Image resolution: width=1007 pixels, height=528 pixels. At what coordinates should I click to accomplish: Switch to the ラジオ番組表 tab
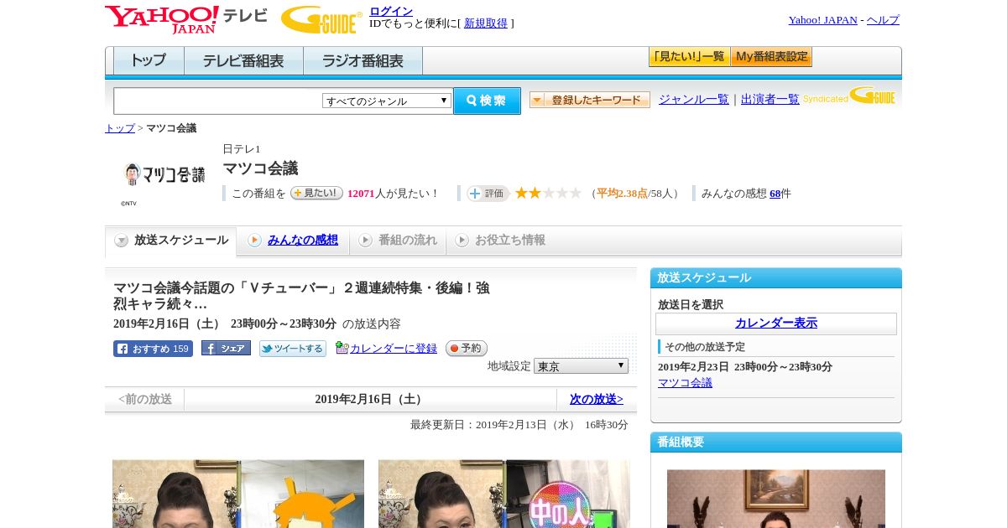(363, 61)
